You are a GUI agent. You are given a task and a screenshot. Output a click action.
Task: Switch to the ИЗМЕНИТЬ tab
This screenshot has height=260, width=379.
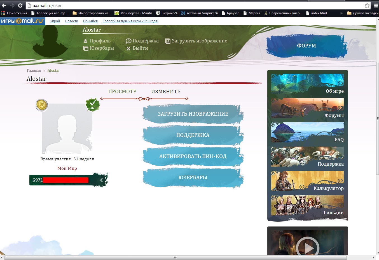pyautogui.click(x=166, y=92)
